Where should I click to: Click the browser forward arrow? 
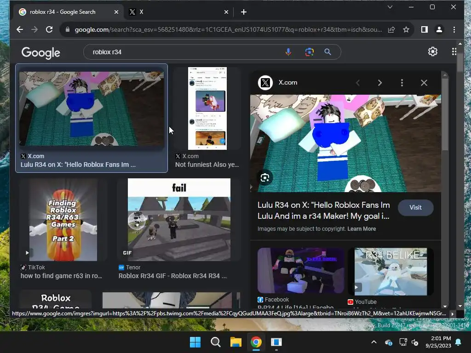pyautogui.click(x=34, y=29)
